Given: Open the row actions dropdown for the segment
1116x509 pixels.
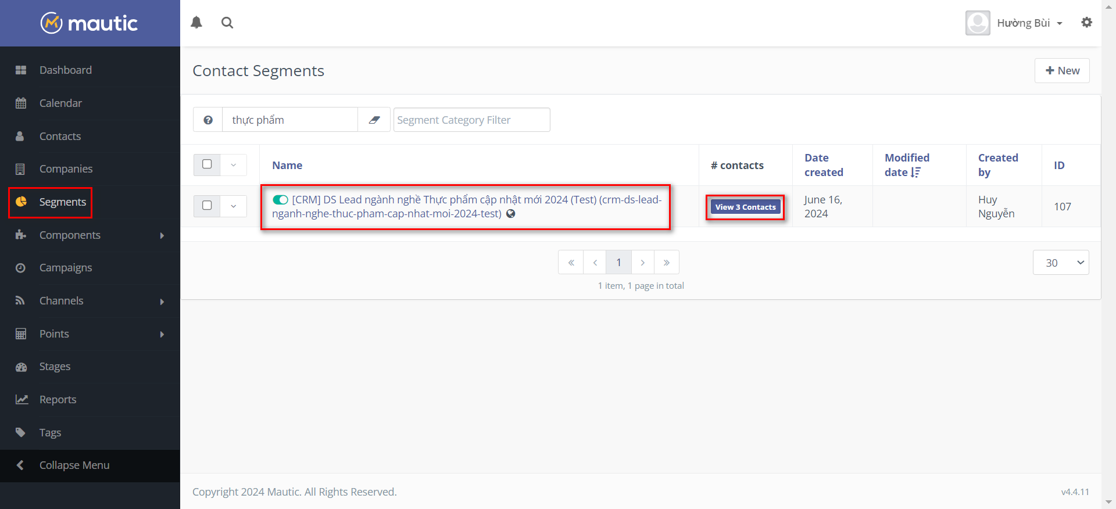Looking at the screenshot, I should point(233,206).
